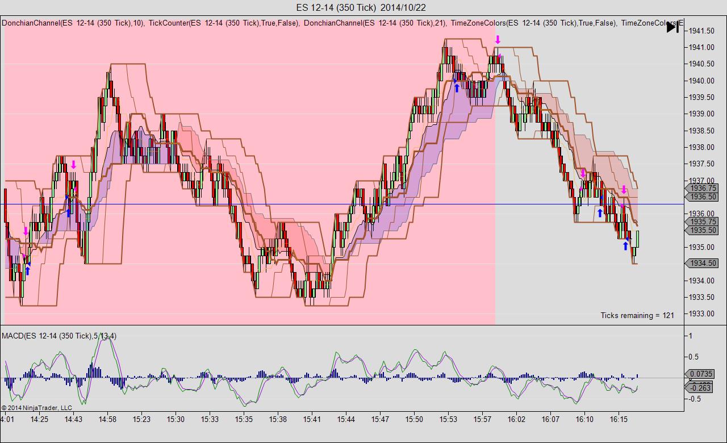The height and width of the screenshot is (443, 727).
Task: Click the -0.5 MACD axis label
Action: pyautogui.click(x=693, y=399)
